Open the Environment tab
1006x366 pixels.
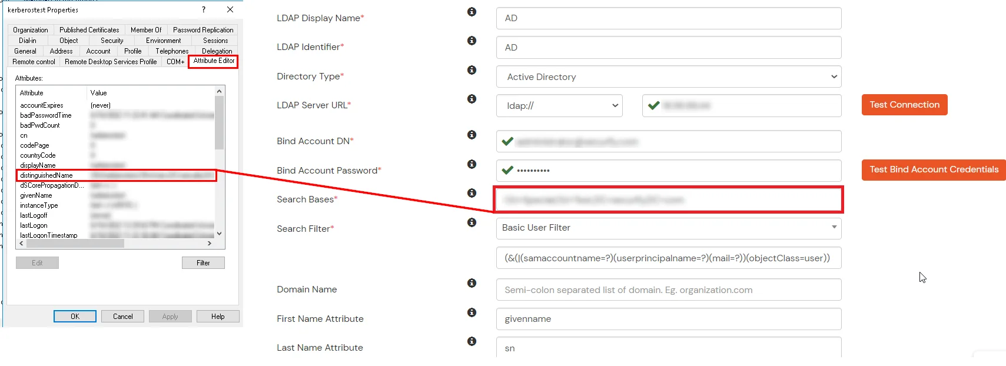(164, 41)
